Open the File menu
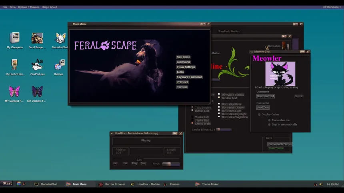This screenshot has height=193, width=344. [x=5, y=7]
